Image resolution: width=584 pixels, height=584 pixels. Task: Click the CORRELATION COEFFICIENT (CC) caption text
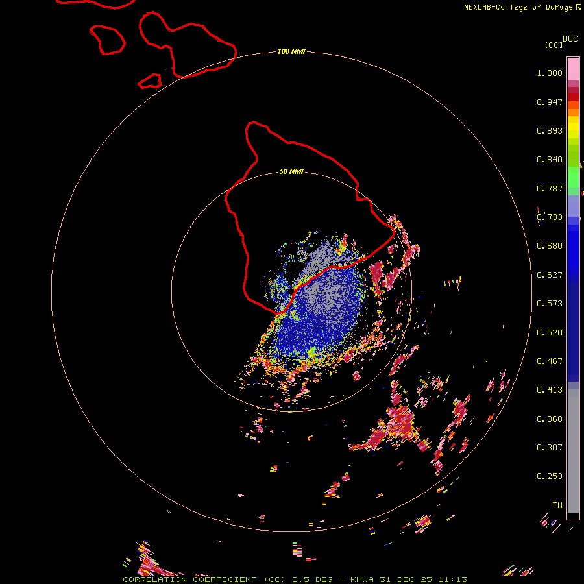point(204,579)
